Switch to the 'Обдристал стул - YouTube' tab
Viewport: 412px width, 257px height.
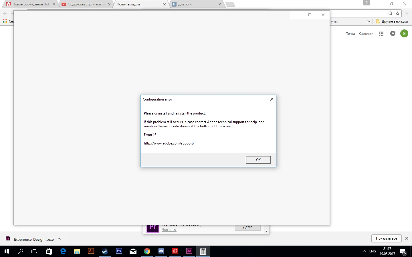[86, 4]
